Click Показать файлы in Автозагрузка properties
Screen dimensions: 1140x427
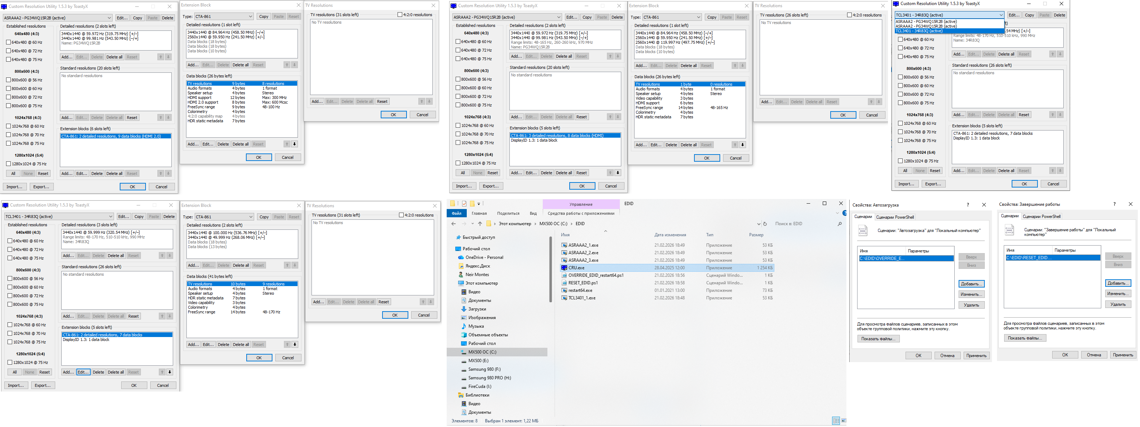point(878,339)
